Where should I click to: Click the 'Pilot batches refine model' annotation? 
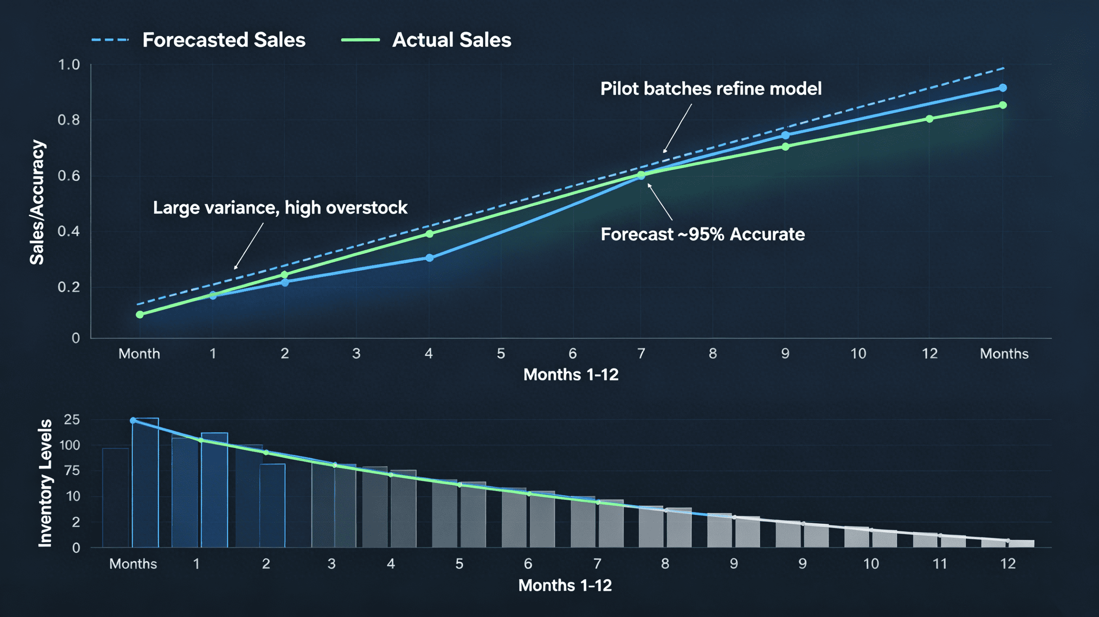pos(711,89)
